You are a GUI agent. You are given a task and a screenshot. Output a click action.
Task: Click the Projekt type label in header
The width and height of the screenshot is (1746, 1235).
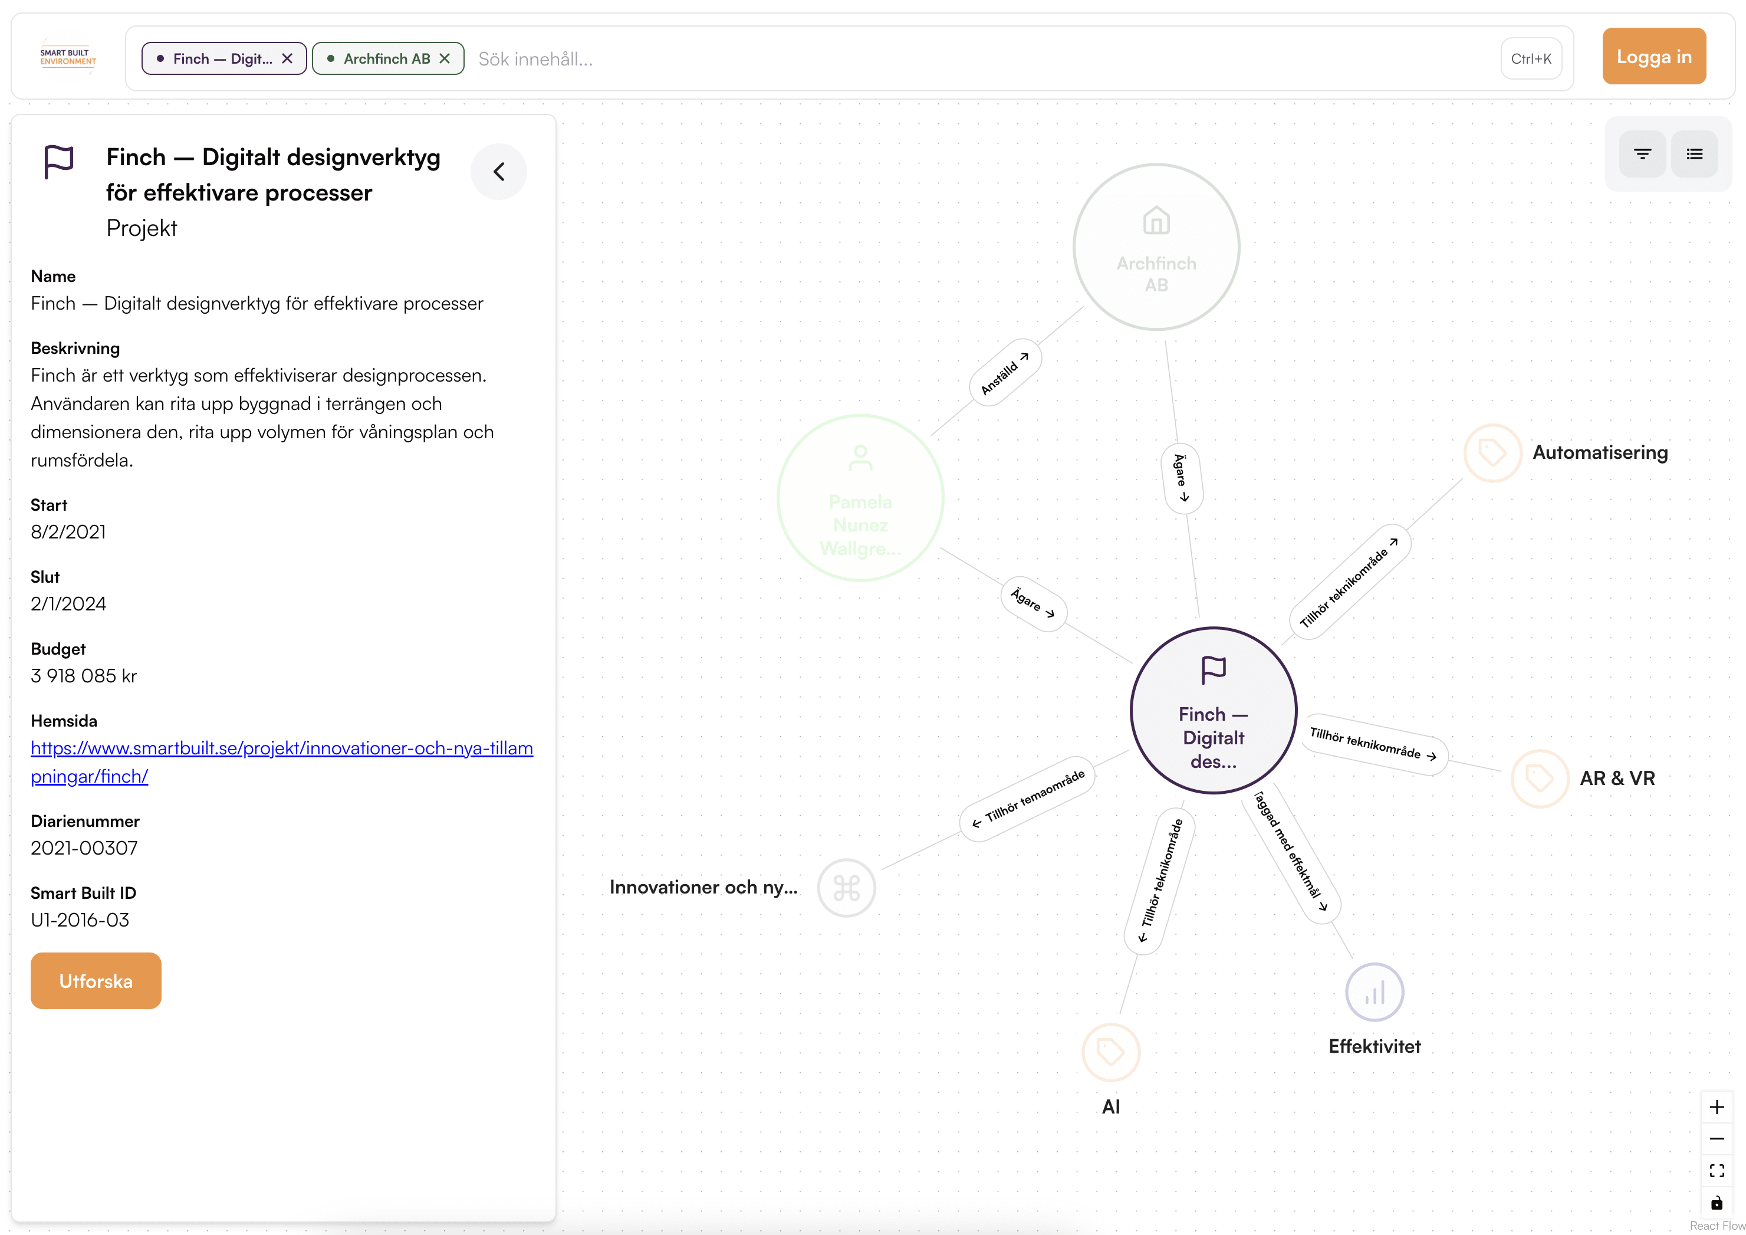pyautogui.click(x=142, y=228)
